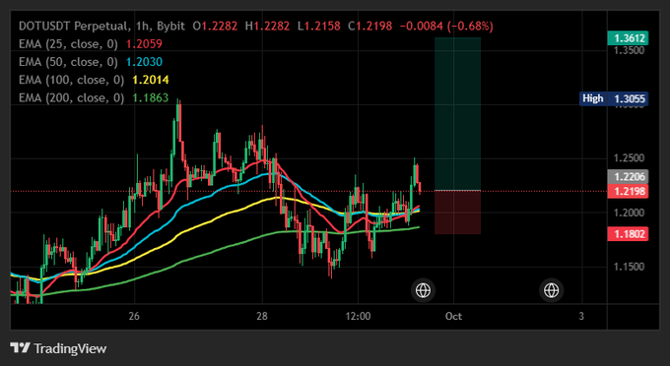The image size is (670, 366).
Task: Click the EMA 200 value 1.1863
Action: 151,97
